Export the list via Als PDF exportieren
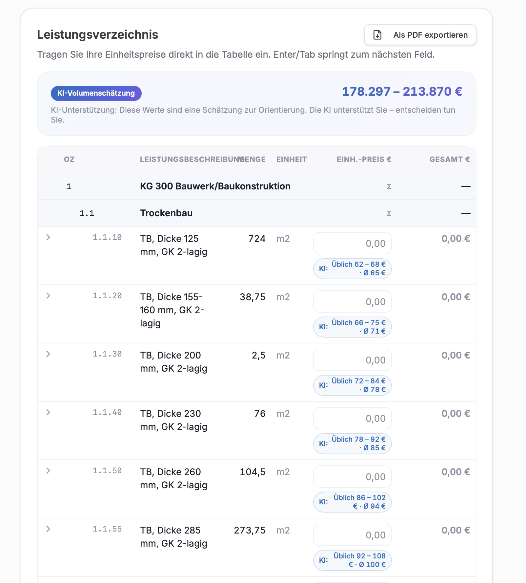This screenshot has width=526, height=583. tap(420, 35)
